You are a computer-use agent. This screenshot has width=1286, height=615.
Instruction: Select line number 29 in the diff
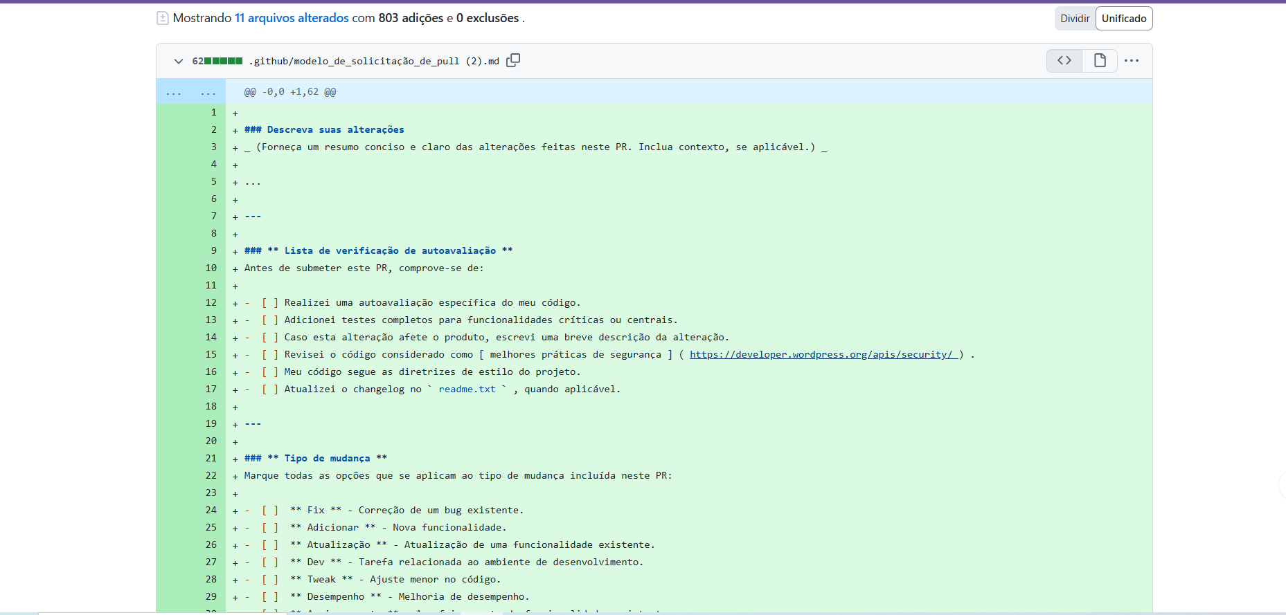tap(211, 596)
